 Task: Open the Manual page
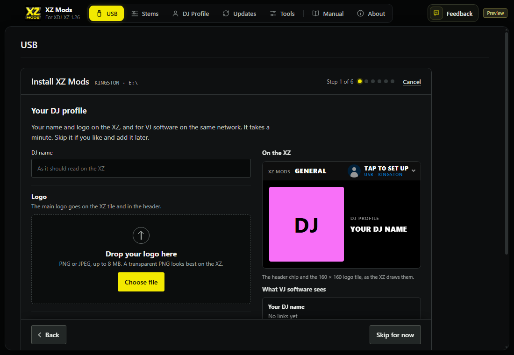point(328,14)
